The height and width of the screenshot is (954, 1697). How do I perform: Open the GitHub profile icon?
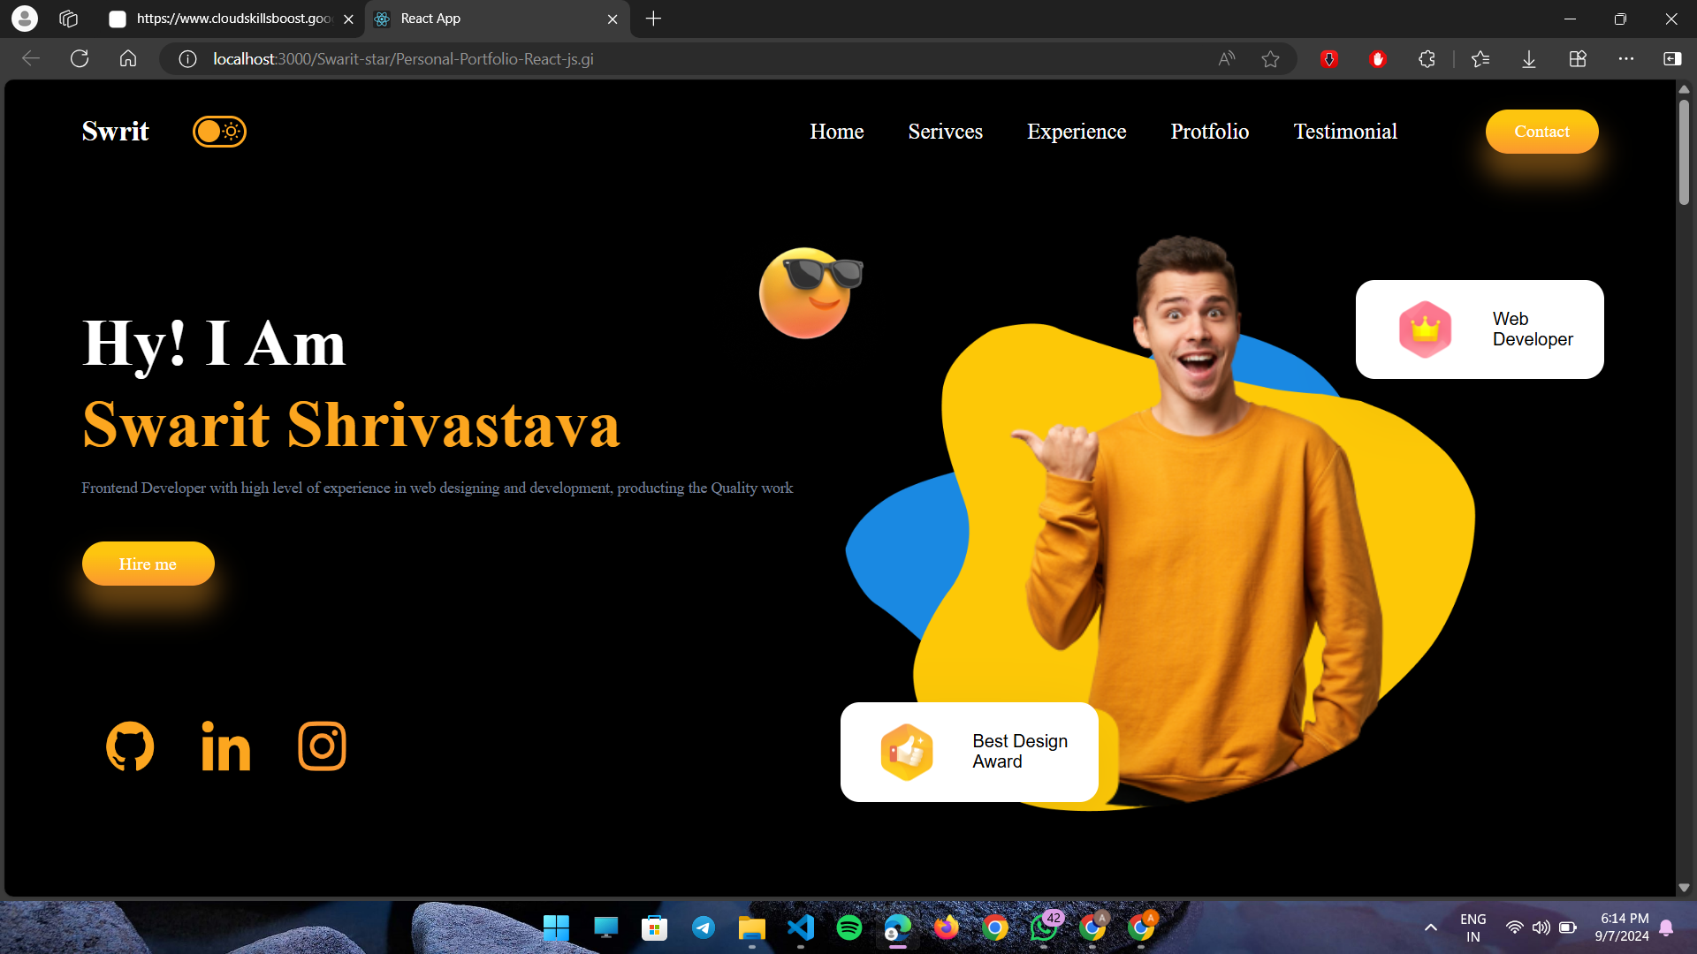(130, 746)
